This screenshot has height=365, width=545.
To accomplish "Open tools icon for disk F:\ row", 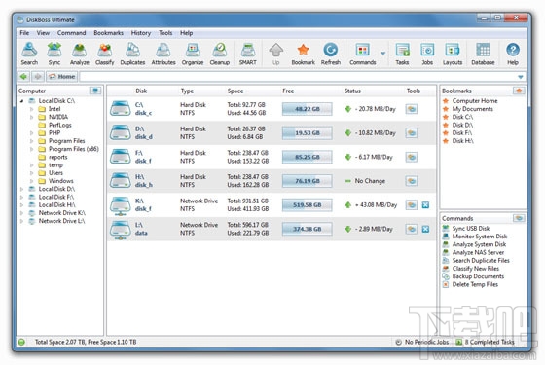I will tap(412, 157).
